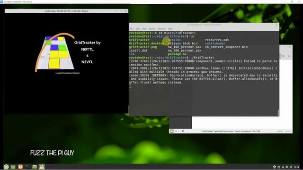Open the sound volume tray icon

pyautogui.click(x=287, y=167)
